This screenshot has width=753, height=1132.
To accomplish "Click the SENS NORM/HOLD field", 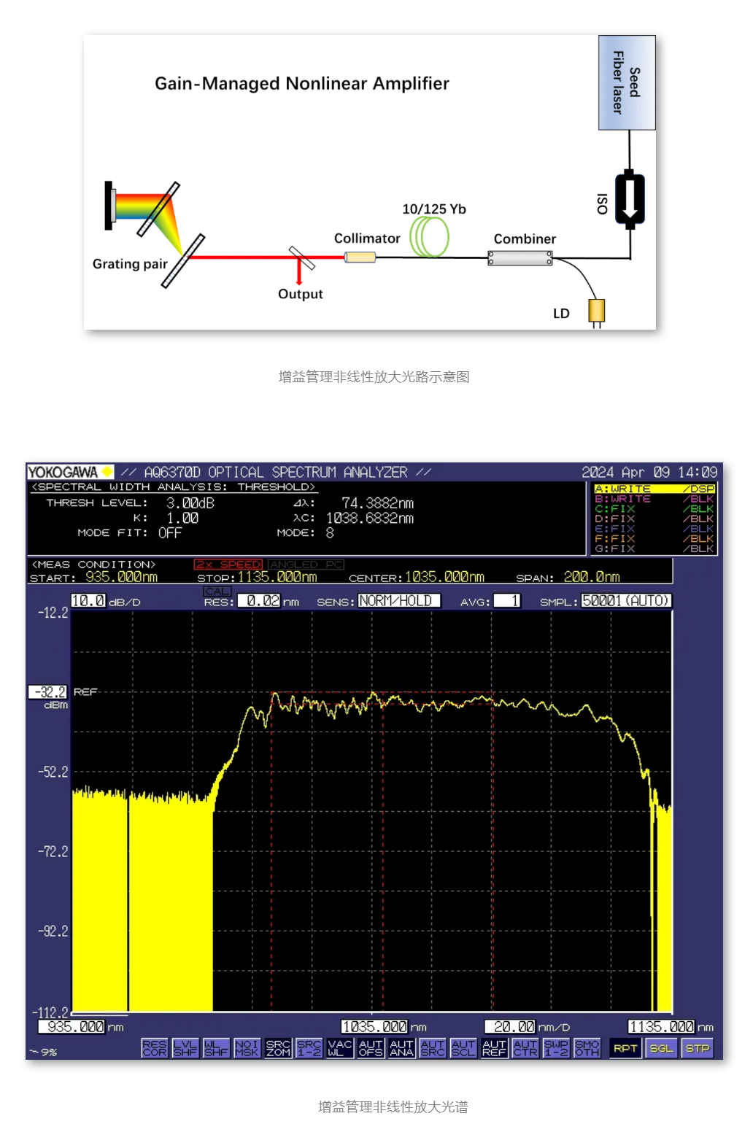I will (399, 601).
